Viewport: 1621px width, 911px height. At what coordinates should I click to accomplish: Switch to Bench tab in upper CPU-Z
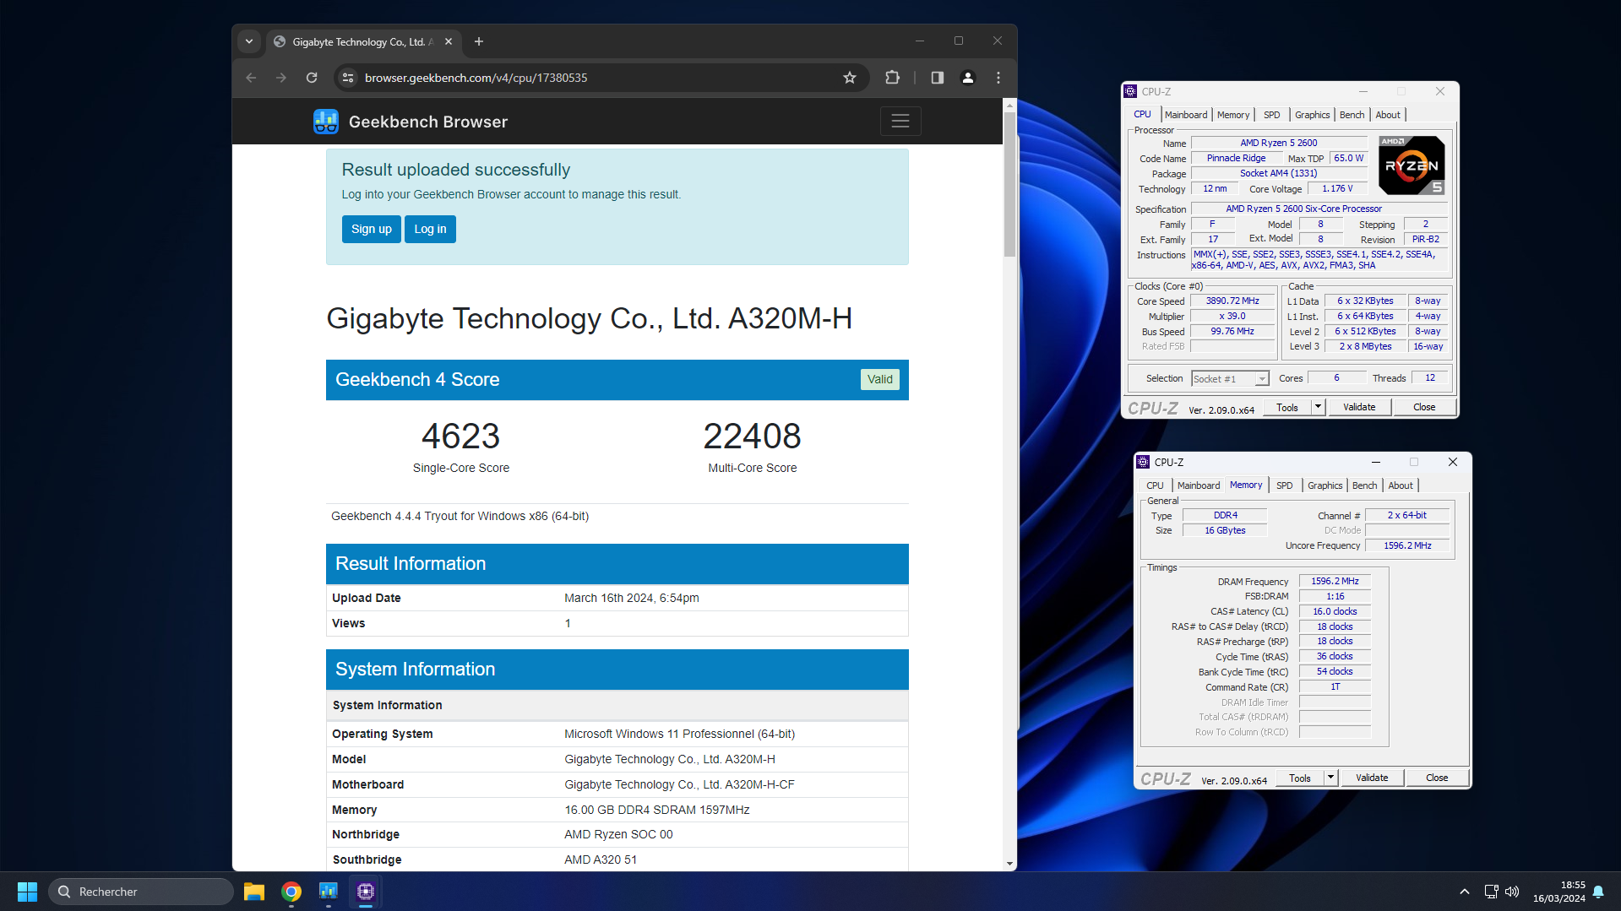1352,115
